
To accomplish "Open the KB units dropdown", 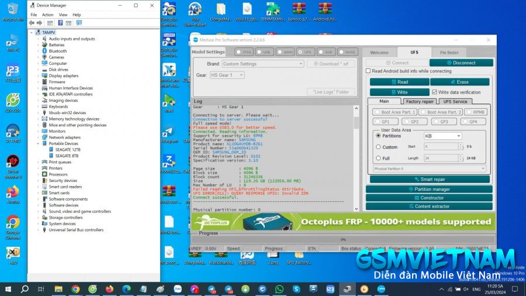I will pos(443,136).
